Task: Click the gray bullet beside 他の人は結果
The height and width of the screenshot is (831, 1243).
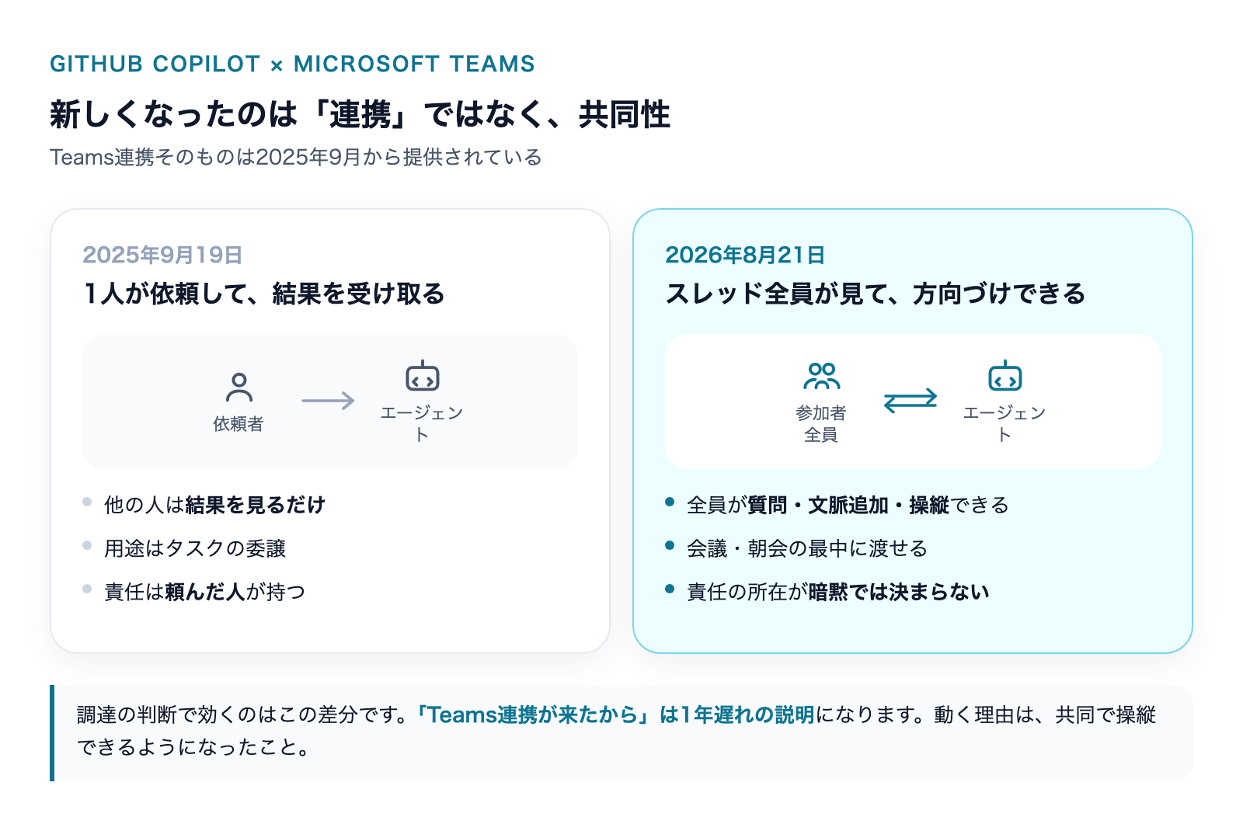Action: [87, 502]
